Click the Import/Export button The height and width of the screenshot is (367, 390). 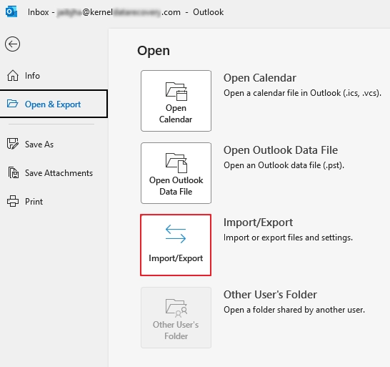(x=176, y=245)
